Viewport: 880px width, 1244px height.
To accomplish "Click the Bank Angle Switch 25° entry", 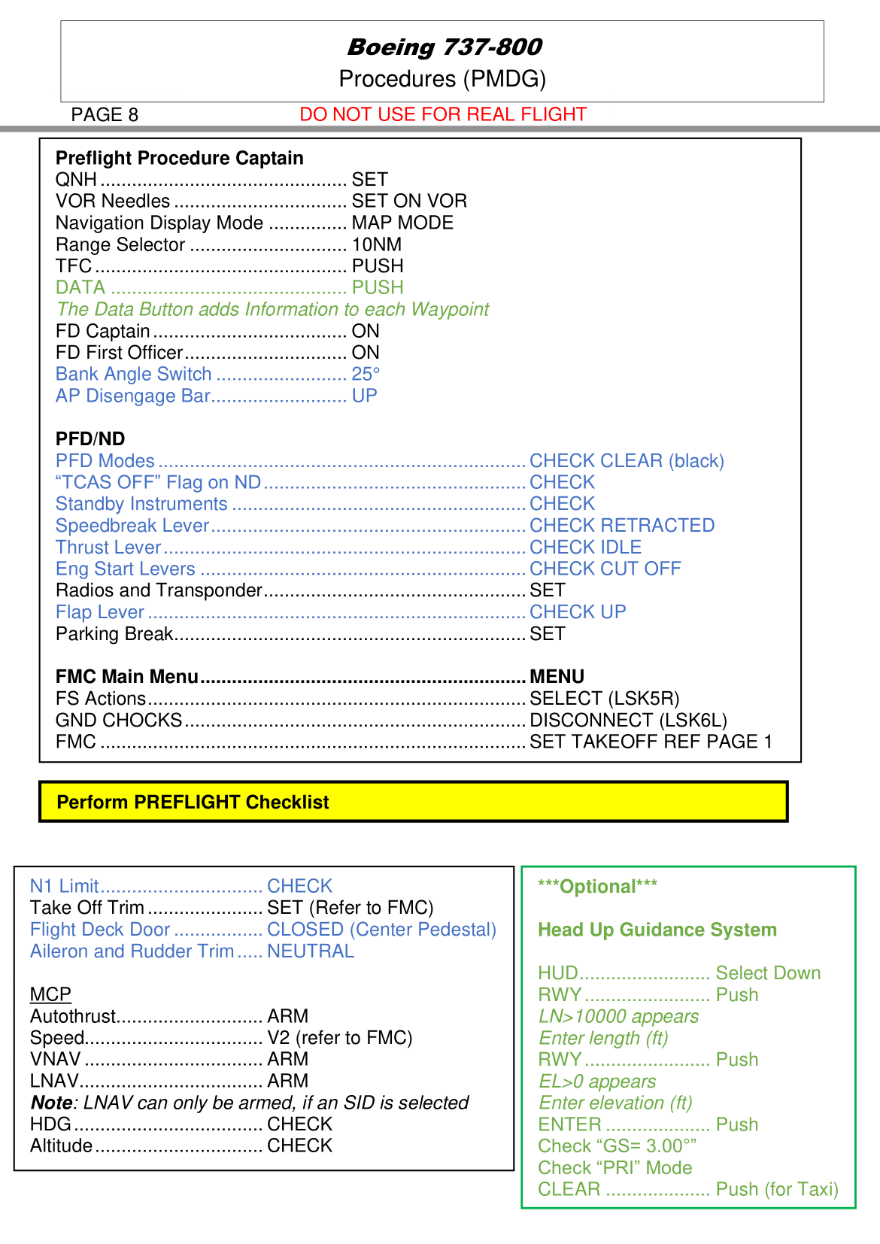I will 218,374.
